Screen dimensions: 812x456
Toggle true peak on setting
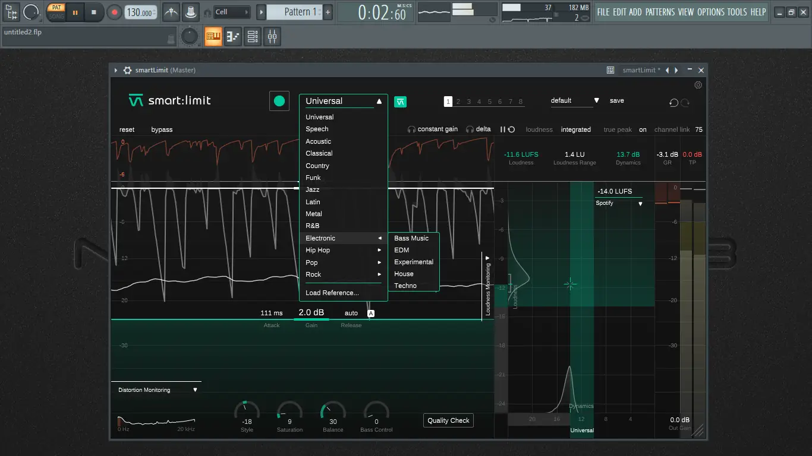(643, 129)
